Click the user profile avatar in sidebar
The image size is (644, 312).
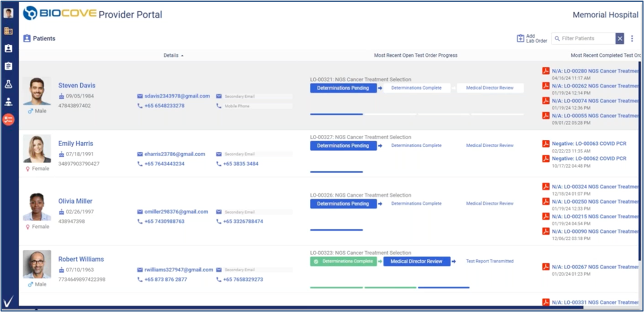tap(8, 13)
